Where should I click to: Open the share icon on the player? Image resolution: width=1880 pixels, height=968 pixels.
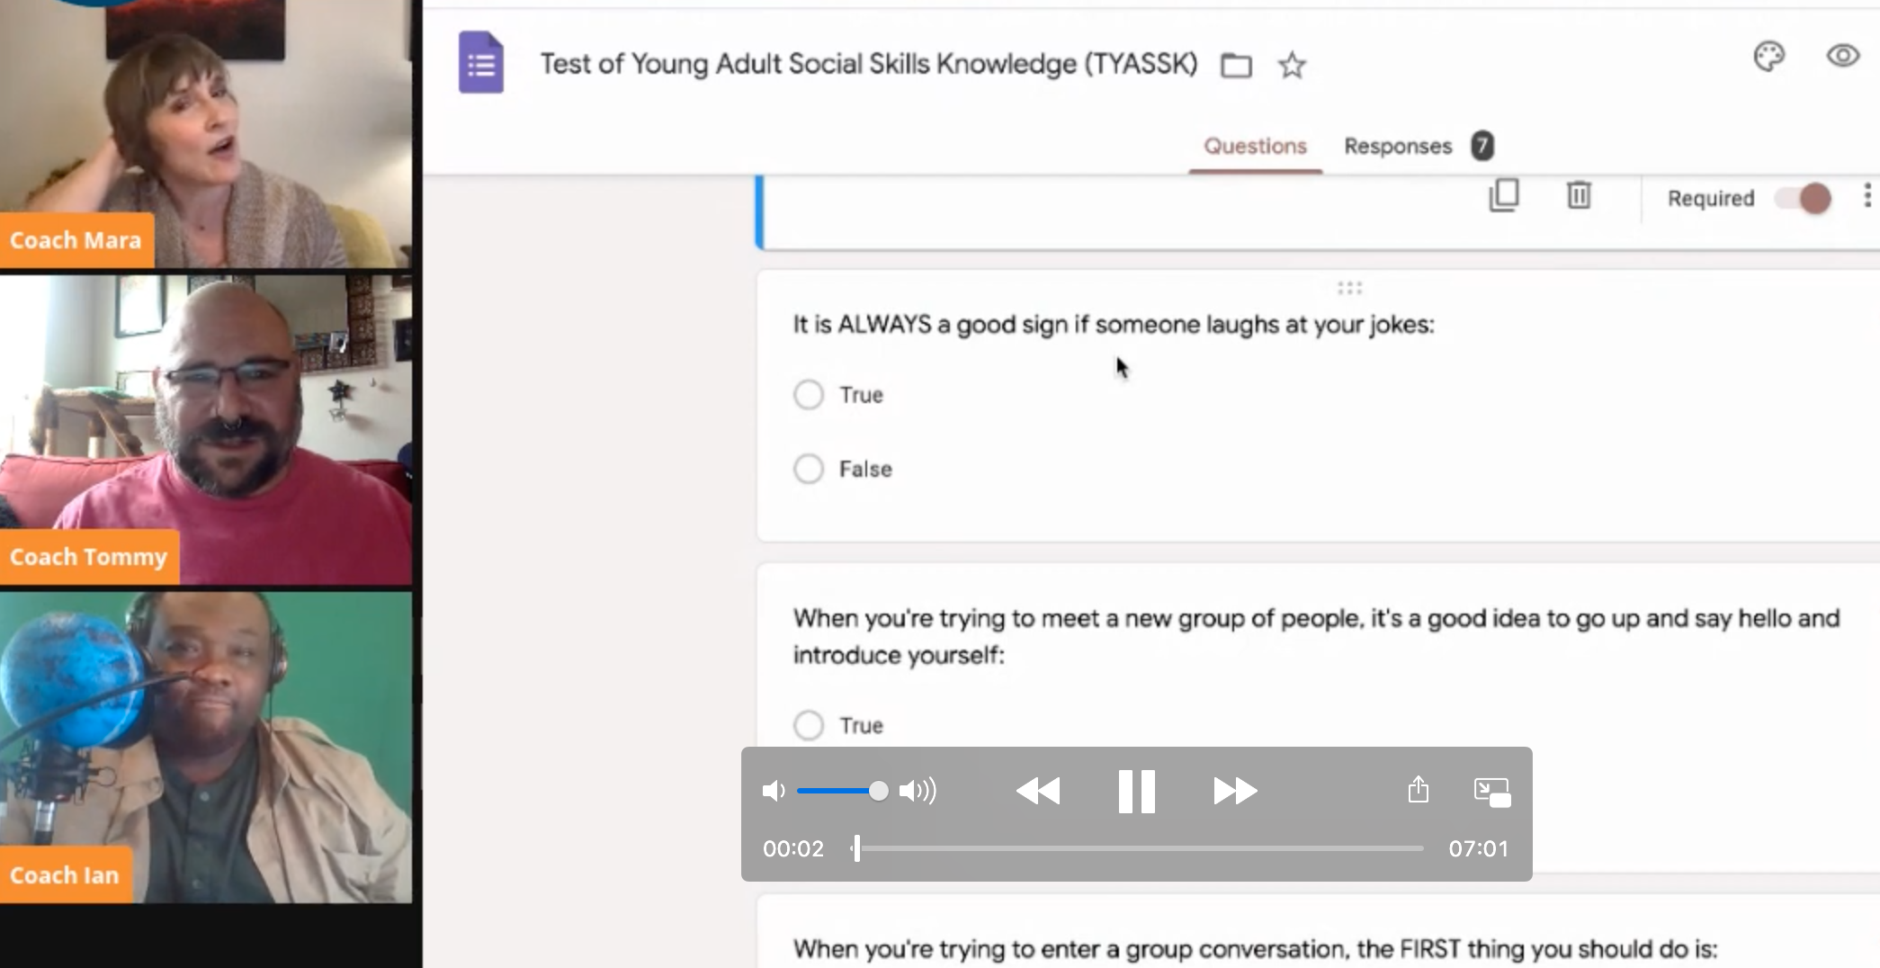[x=1419, y=790]
